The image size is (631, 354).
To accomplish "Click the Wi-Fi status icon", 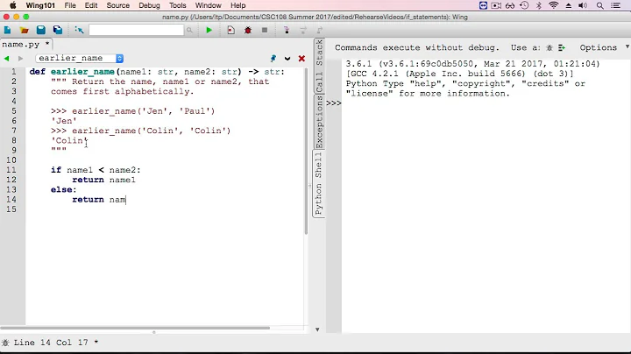I will pos(554,5).
